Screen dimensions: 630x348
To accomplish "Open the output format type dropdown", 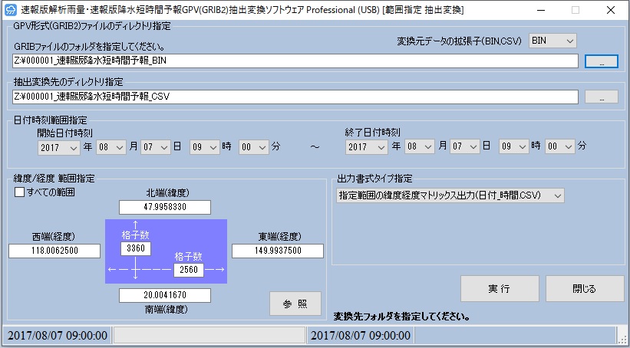I will click(450, 195).
